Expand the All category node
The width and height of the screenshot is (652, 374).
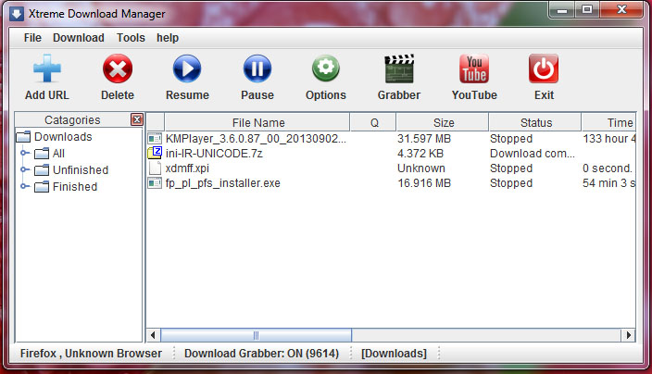pos(25,154)
